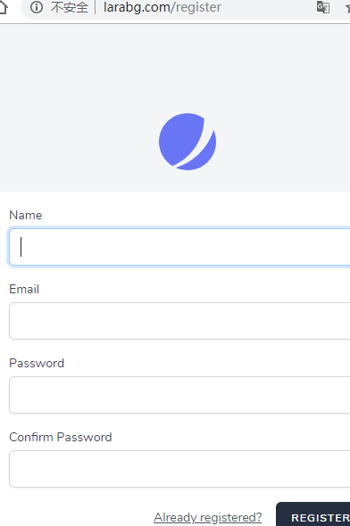Click the Google Translate icon in address bar
The width and height of the screenshot is (350, 526).
coord(323,7)
